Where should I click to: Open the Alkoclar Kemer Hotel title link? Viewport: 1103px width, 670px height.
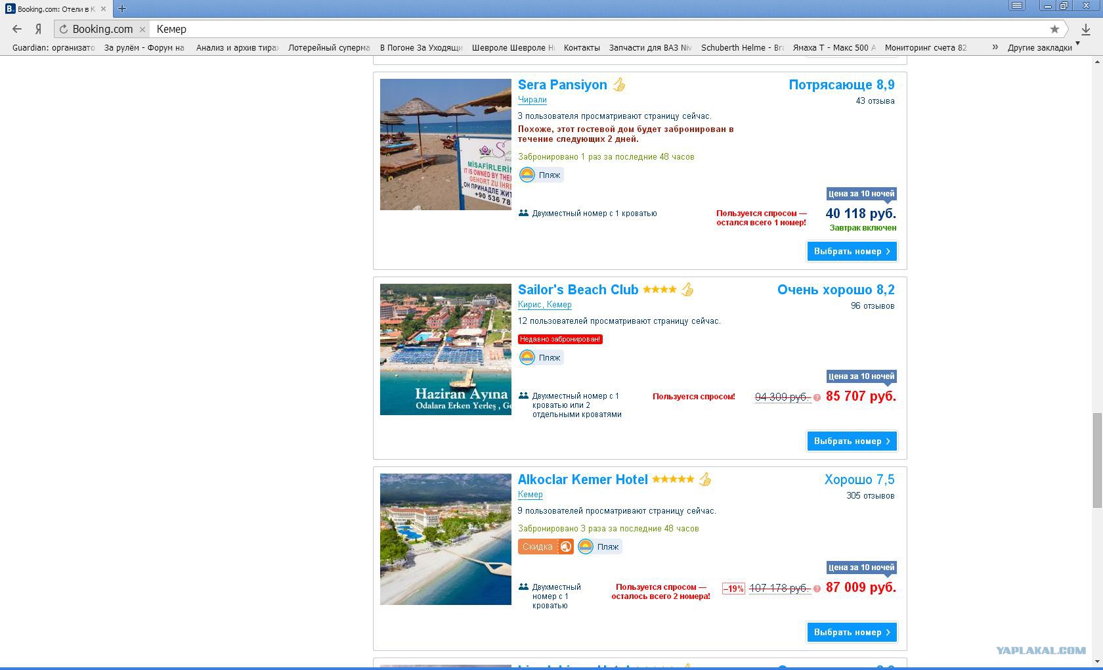(x=582, y=480)
